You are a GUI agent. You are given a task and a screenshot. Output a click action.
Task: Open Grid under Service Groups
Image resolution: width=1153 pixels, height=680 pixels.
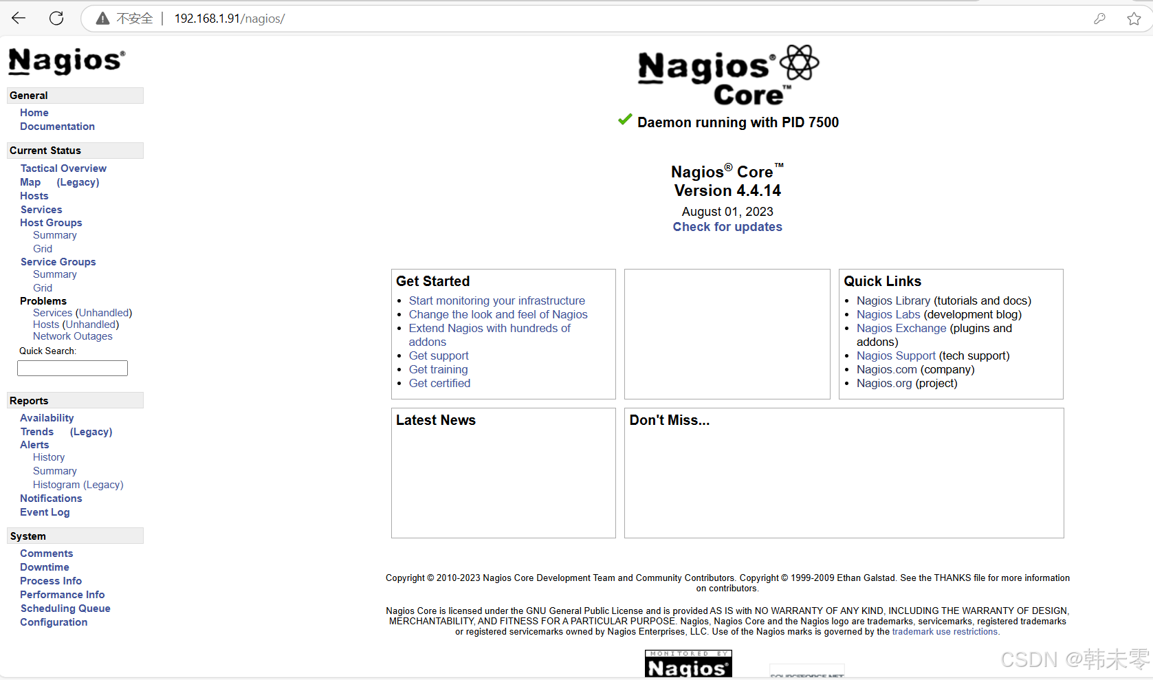(43, 288)
